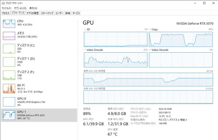Screen dimensions: 218x140
Task: Open the Video Encode engine dropdown
Action: click(x=85, y=50)
